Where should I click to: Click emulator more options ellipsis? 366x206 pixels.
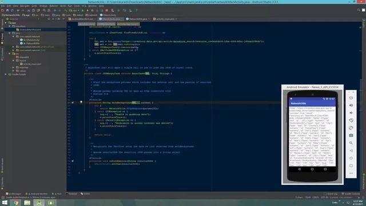[351, 173]
